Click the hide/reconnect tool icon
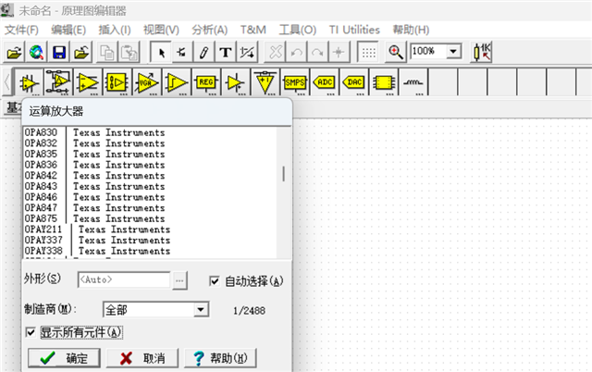This screenshot has width=592, height=372. pos(247,52)
